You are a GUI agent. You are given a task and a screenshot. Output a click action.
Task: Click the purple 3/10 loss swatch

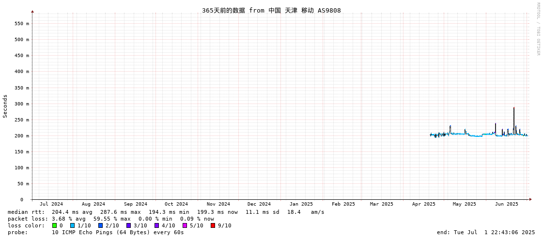[x=128, y=225]
